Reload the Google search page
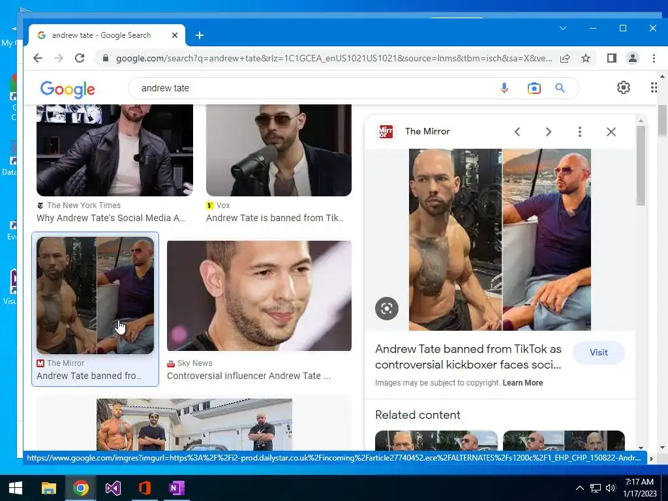 click(x=79, y=58)
